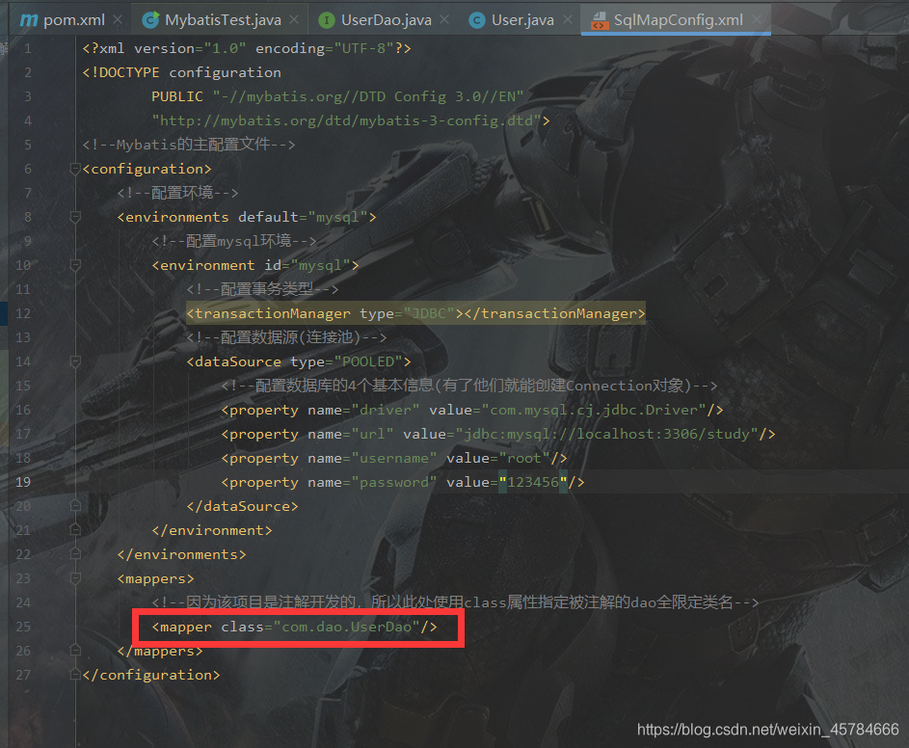This screenshot has height=748, width=909.
Task: Collapse the configuration tag fold at line 6
Action: 75,169
